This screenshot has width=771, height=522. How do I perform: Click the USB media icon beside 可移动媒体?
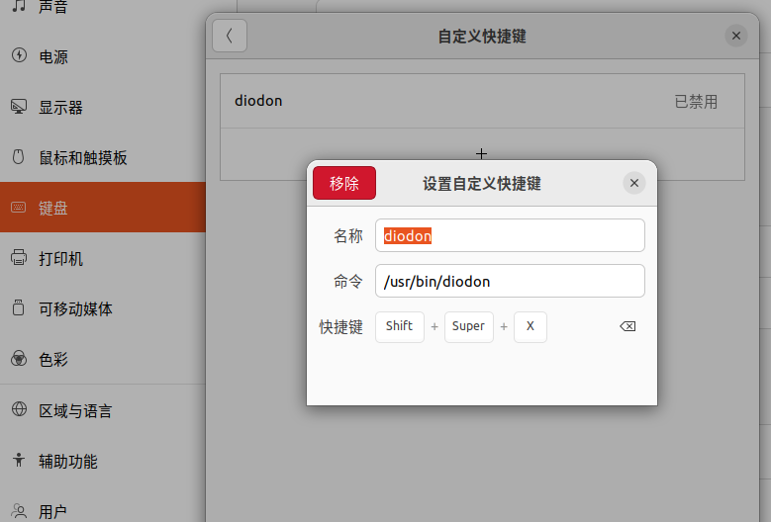pyautogui.click(x=18, y=307)
